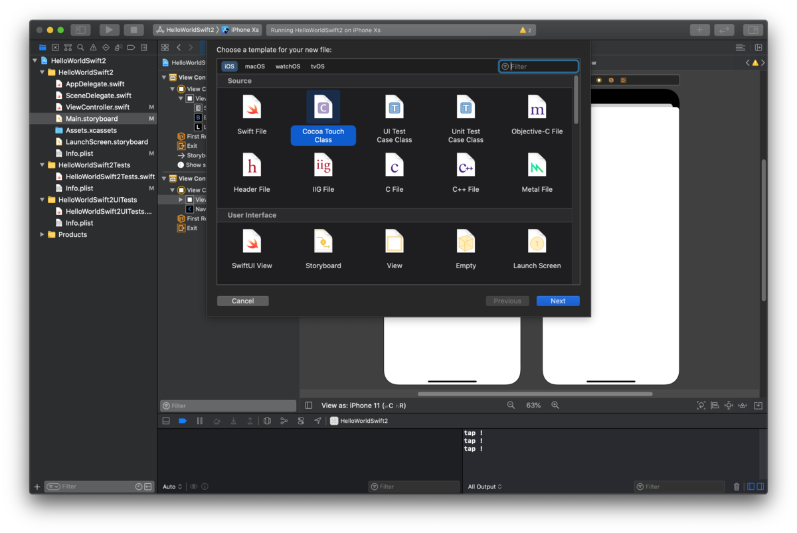Click the zoom in magnifier icon
Image resolution: width=797 pixels, height=533 pixels.
[555, 405]
